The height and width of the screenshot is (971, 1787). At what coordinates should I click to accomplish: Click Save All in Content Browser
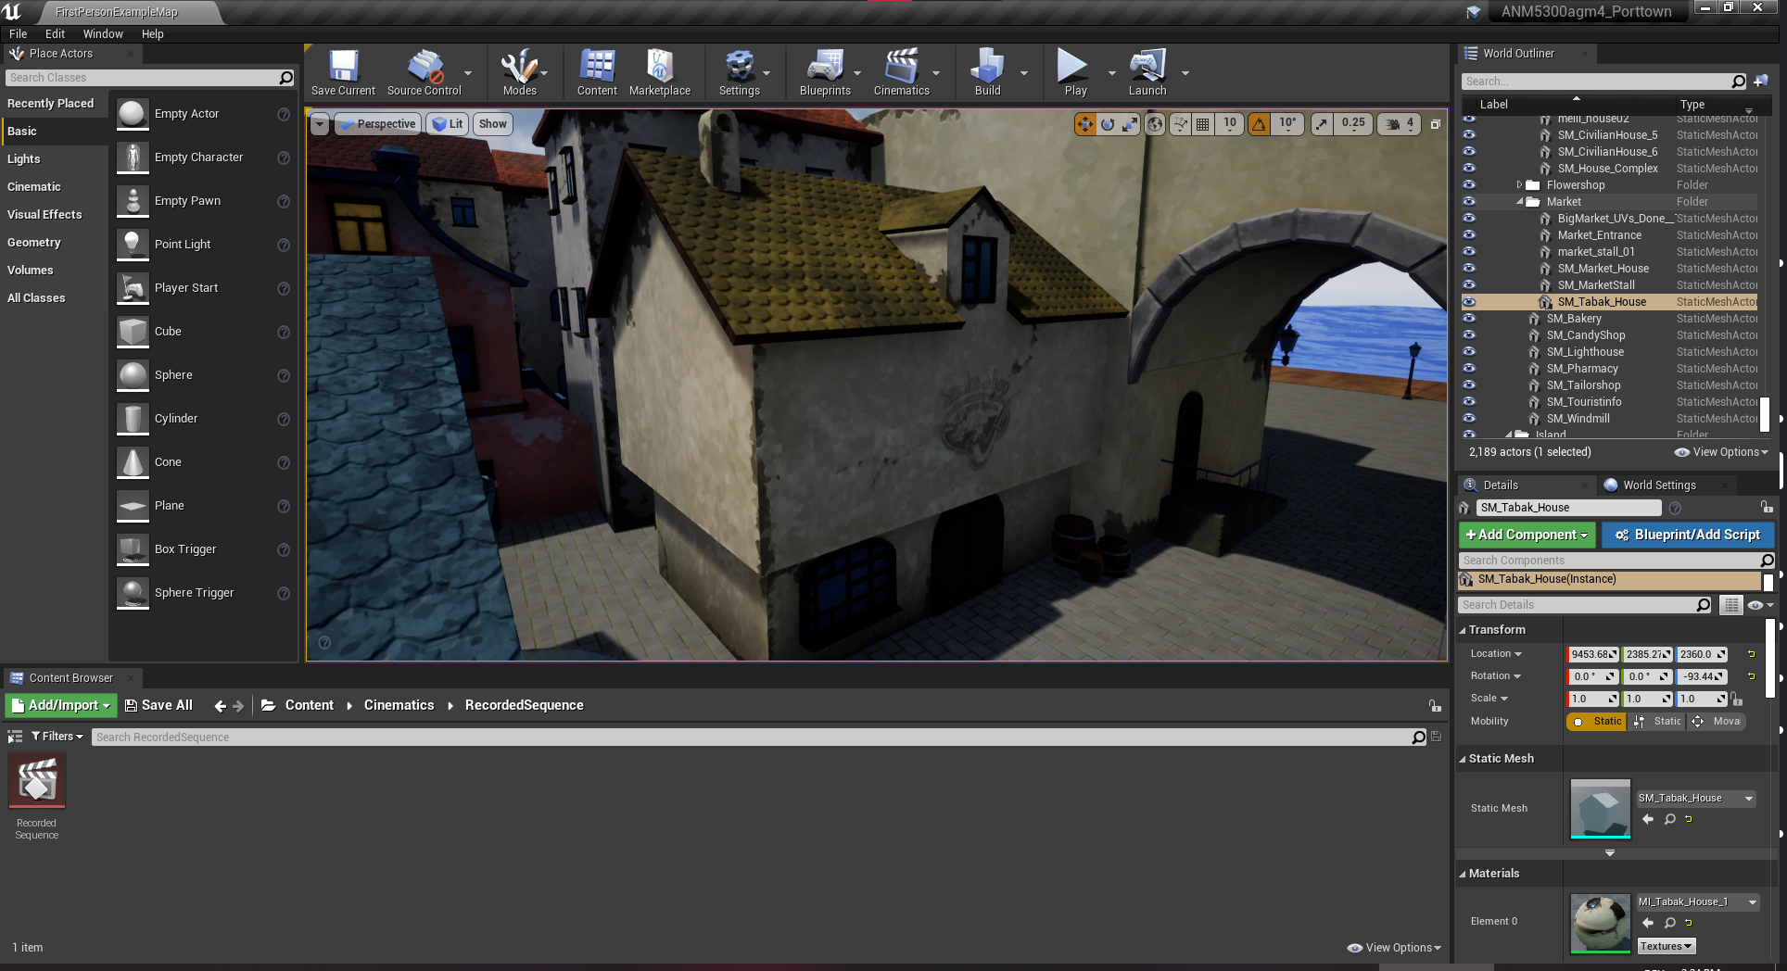[x=158, y=706]
